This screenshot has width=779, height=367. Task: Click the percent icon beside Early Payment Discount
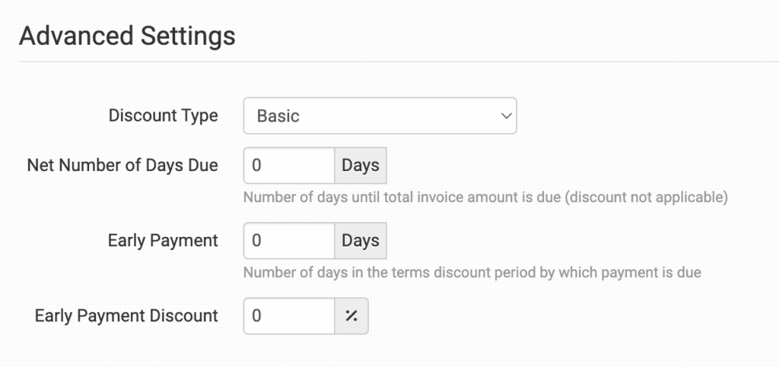click(351, 315)
